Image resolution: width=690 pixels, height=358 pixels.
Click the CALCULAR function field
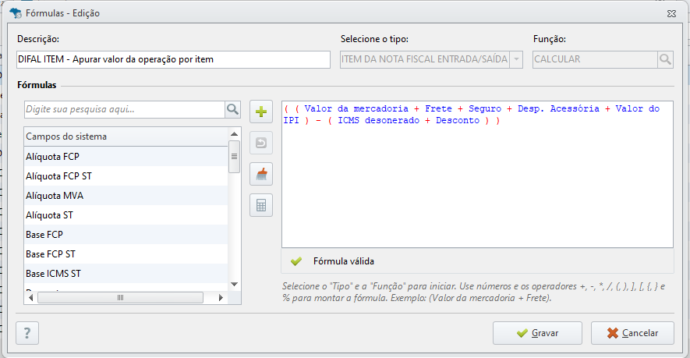[596, 59]
